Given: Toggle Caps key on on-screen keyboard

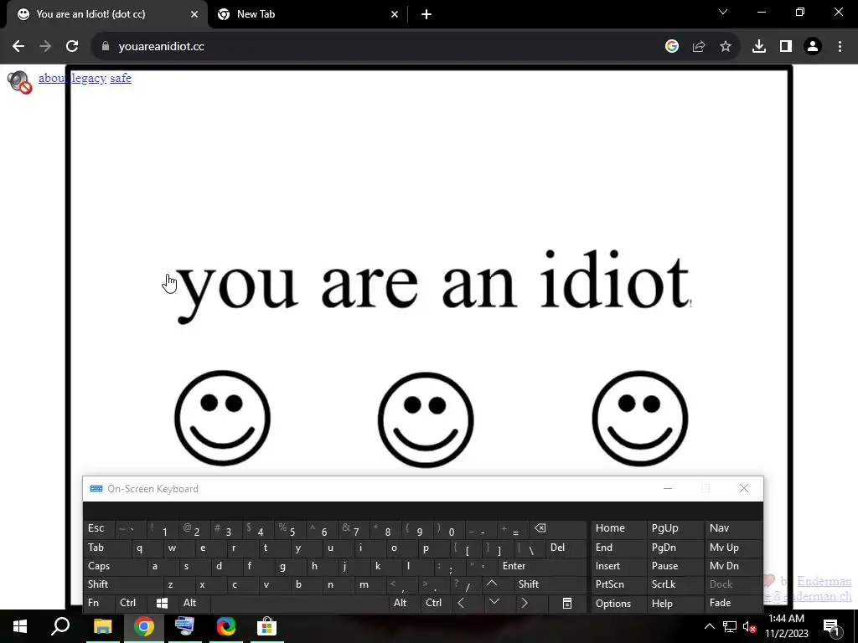Looking at the screenshot, I should (x=116, y=566).
